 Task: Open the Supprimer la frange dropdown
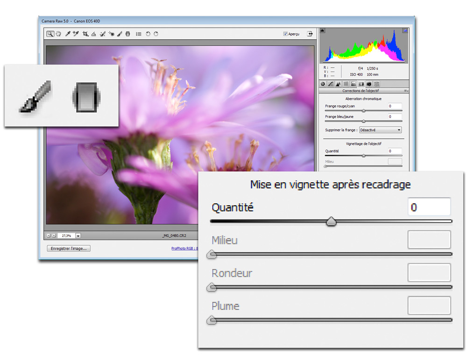(x=380, y=130)
